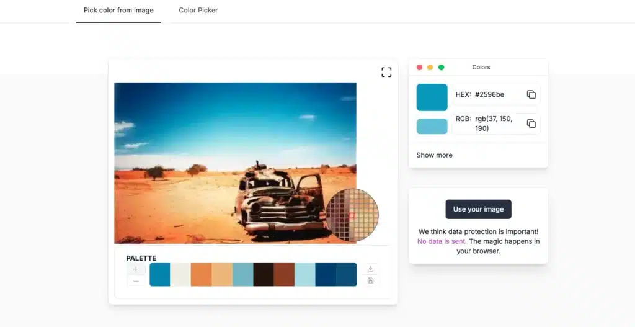
Task: Select the Pick color from image tab
Action: point(118,10)
